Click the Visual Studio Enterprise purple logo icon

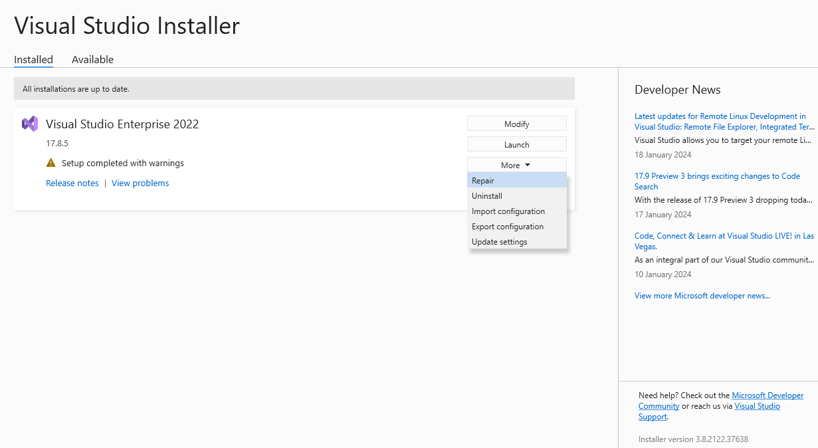pos(30,124)
